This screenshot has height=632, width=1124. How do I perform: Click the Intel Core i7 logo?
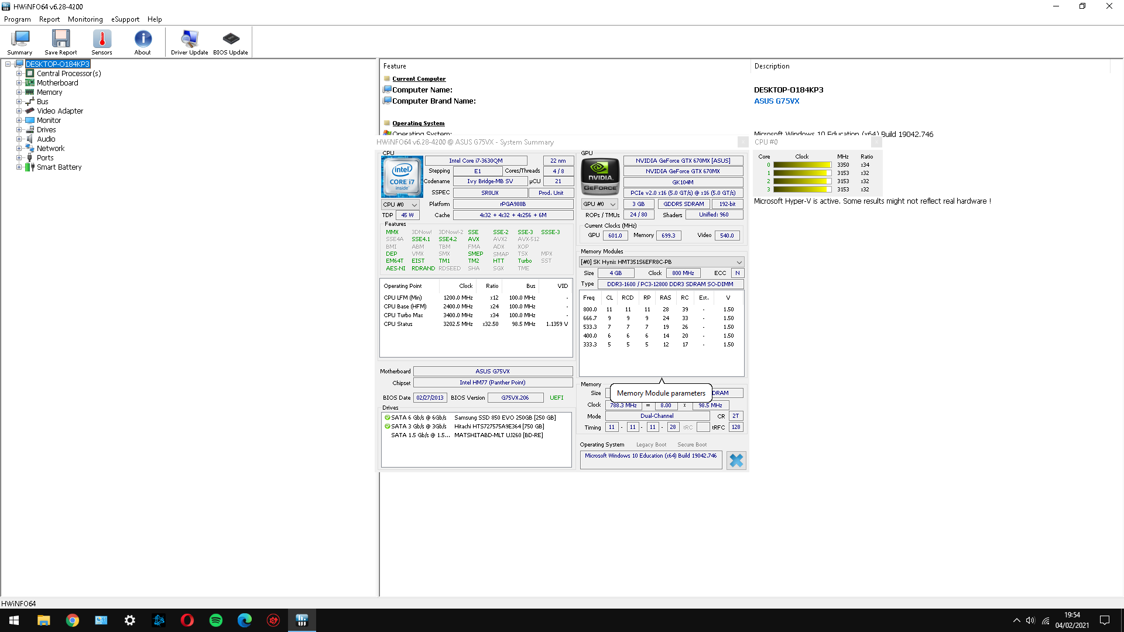[x=402, y=176]
